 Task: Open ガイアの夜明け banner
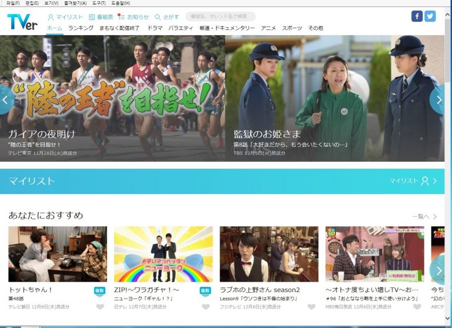(x=112, y=98)
